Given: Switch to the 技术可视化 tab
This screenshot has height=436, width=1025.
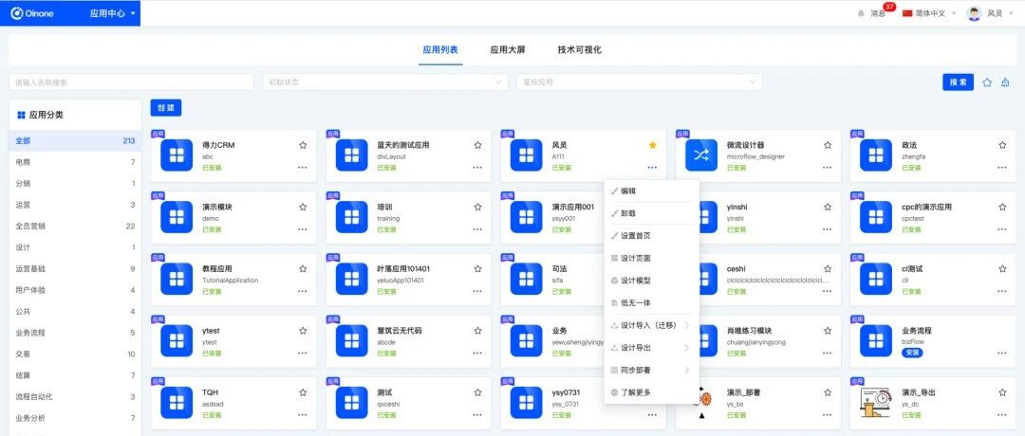Looking at the screenshot, I should pyautogui.click(x=580, y=49).
